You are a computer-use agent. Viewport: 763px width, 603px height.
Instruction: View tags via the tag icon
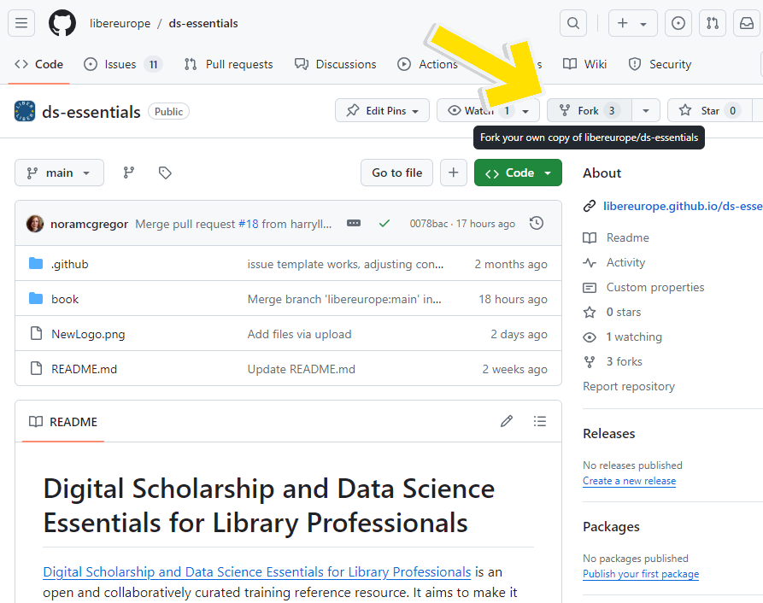[165, 173]
